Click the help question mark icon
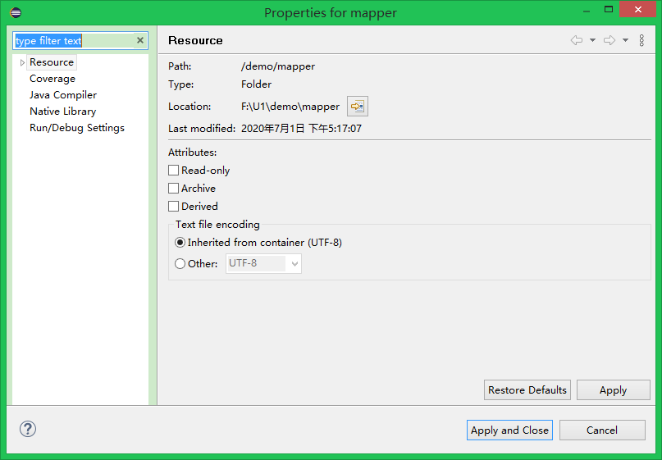662x460 pixels. point(28,429)
